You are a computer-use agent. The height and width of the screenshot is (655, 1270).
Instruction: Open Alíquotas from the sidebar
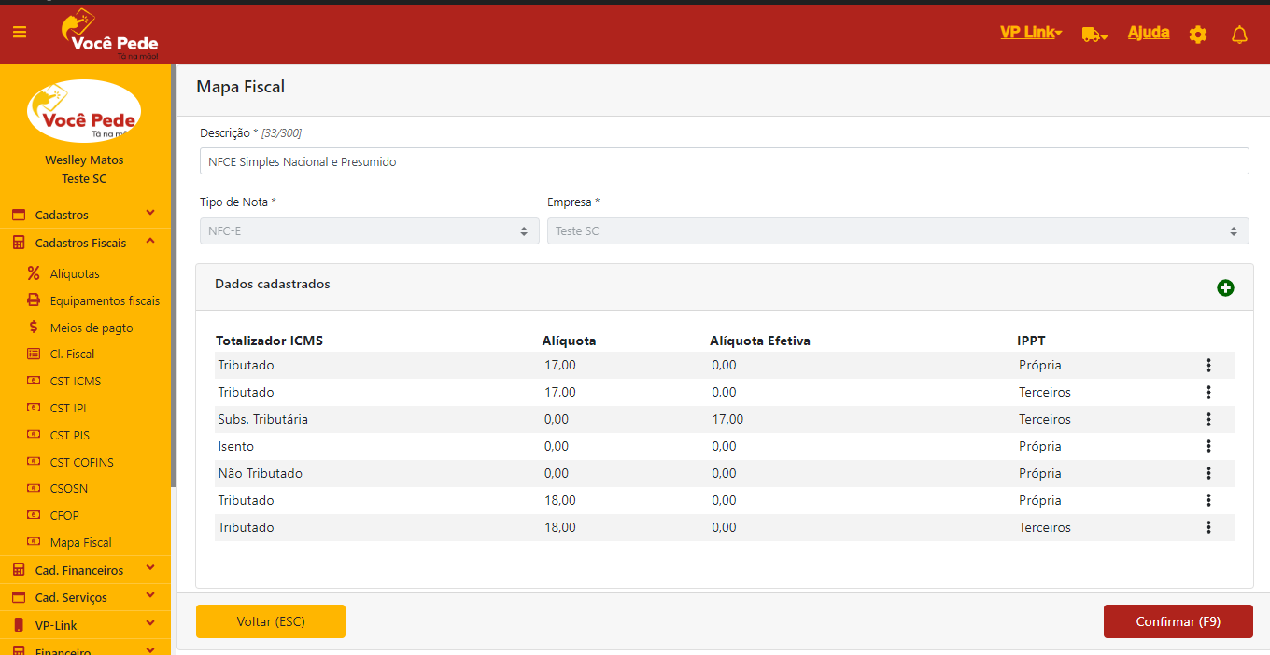75,274
